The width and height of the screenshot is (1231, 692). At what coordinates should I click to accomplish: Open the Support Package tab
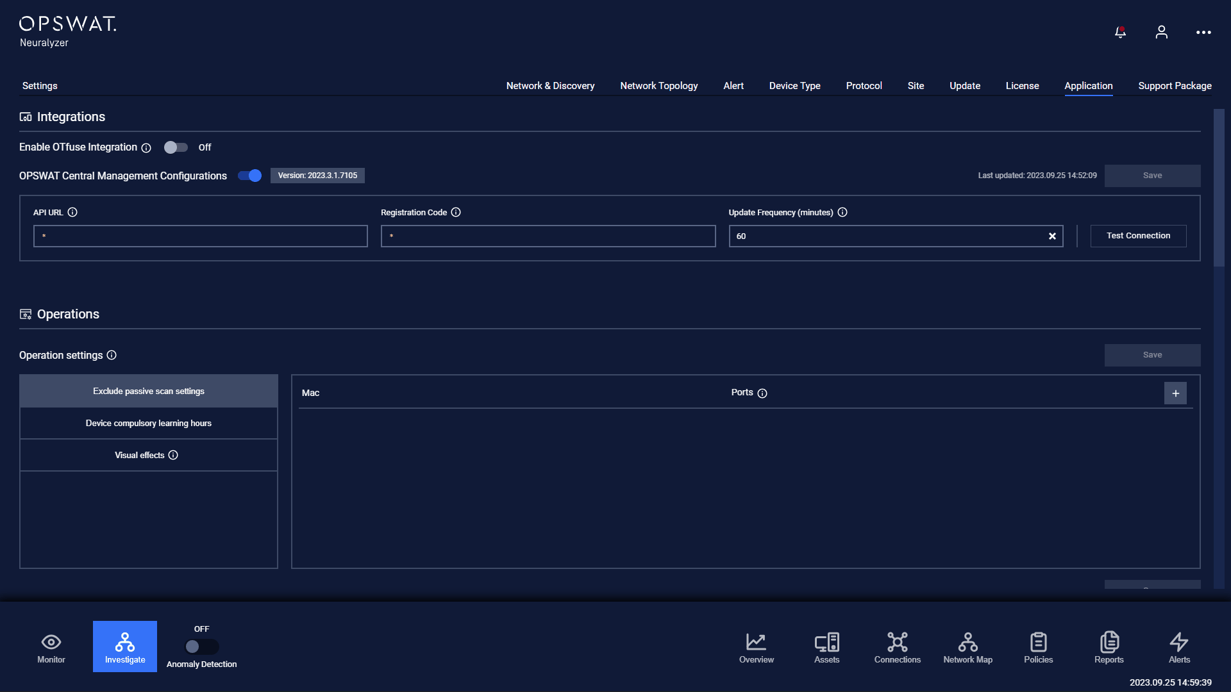1175,86
